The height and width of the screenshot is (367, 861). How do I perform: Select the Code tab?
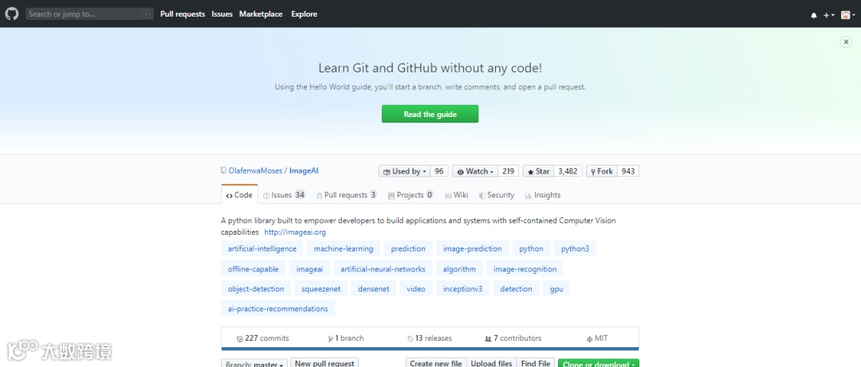click(x=239, y=195)
